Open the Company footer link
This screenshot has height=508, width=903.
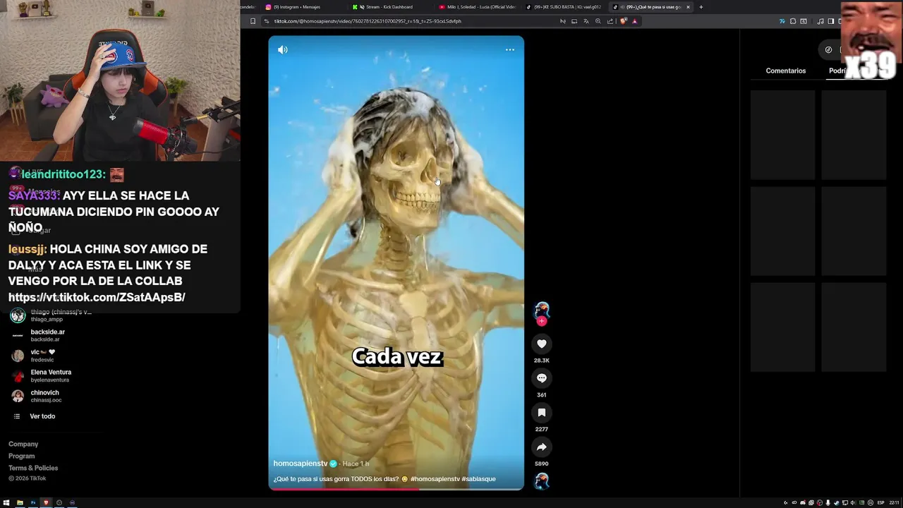click(x=23, y=444)
